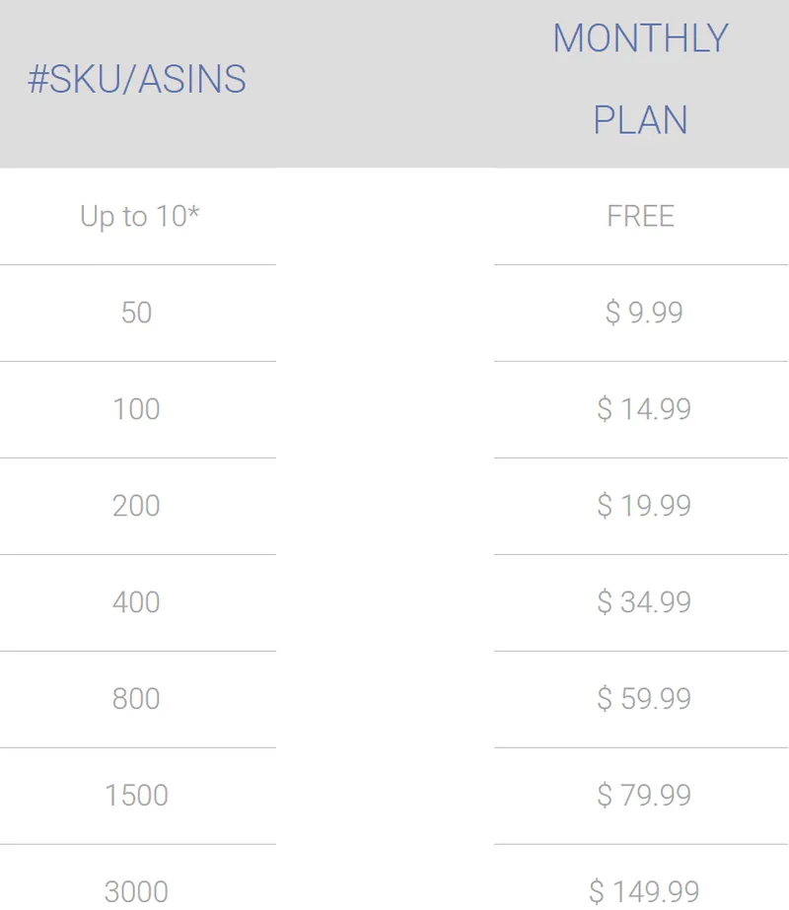Click the 50 SKU row
789x910 pixels.
click(136, 313)
